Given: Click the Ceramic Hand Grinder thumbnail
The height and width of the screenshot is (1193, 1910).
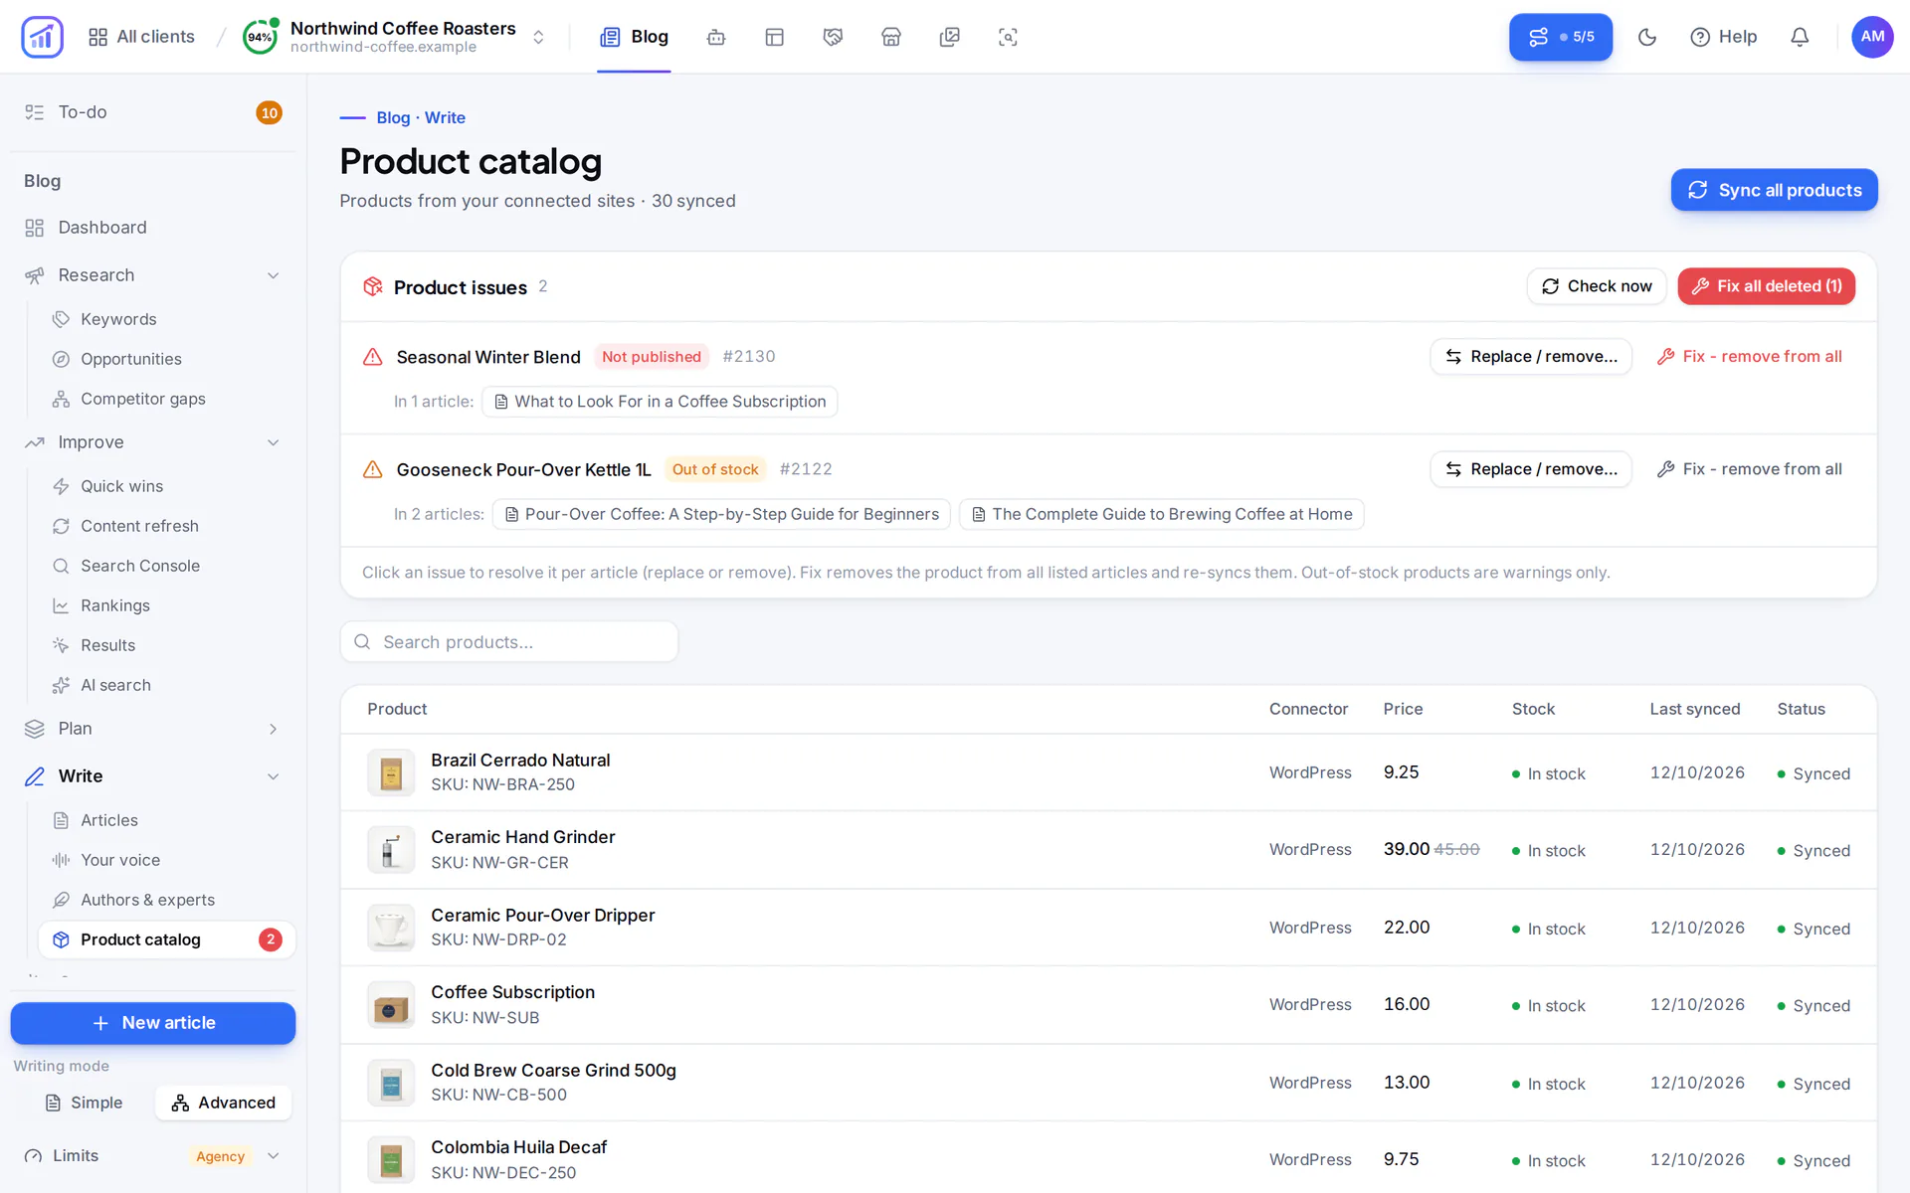Looking at the screenshot, I should [x=391, y=851].
